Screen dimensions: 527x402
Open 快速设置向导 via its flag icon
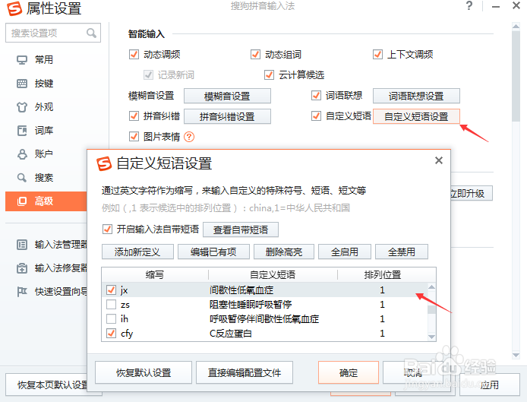pyautogui.click(x=22, y=292)
